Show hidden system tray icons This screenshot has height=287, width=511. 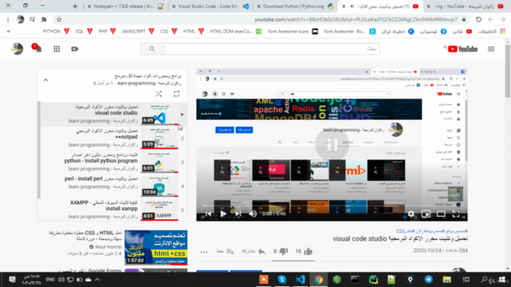tap(97, 280)
